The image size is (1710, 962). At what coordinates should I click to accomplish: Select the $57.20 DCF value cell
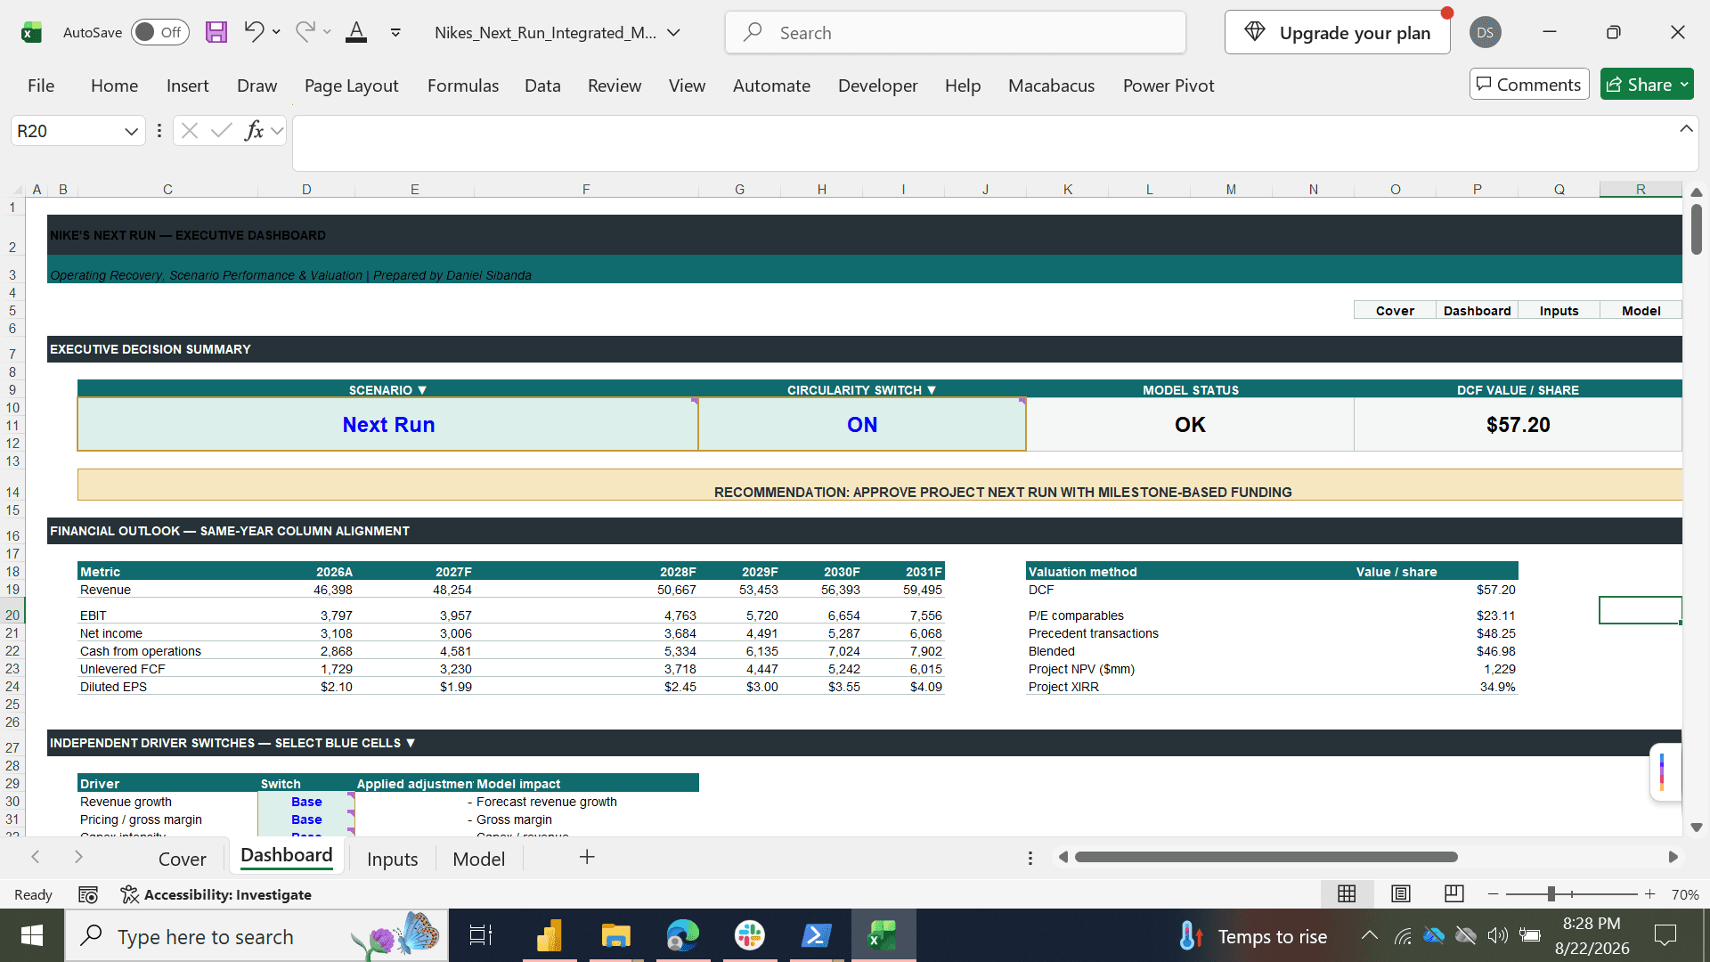[1518, 425]
